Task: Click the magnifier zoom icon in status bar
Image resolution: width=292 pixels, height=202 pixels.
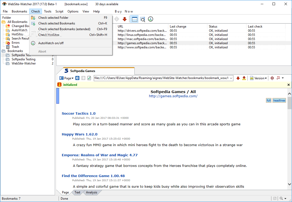Action: (x=281, y=198)
